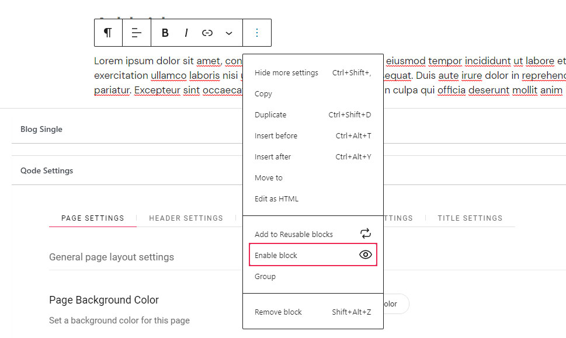Open more rich text controls chevron
The height and width of the screenshot is (338, 566).
(x=228, y=33)
